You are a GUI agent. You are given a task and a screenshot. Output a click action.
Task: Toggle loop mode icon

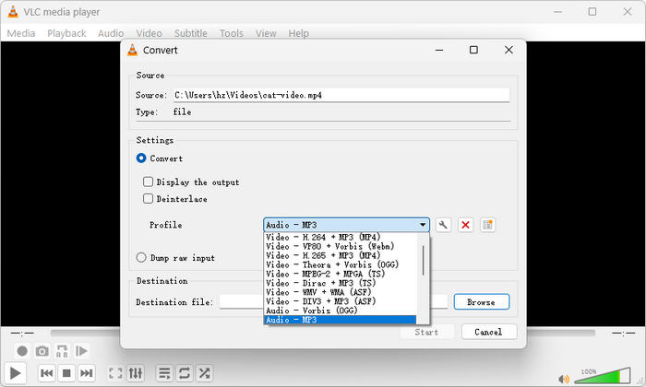[185, 373]
